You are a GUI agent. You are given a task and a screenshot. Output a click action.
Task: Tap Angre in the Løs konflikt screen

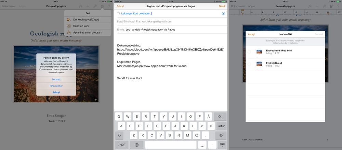251,6
